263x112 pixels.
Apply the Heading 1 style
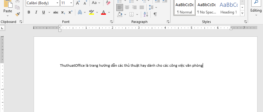(x=229, y=7)
